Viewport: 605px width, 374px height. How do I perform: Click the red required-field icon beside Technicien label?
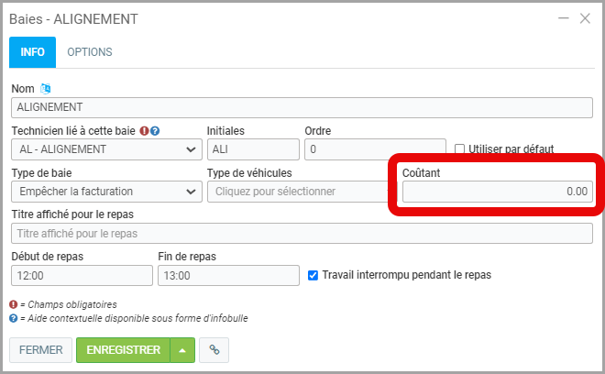coord(145,131)
